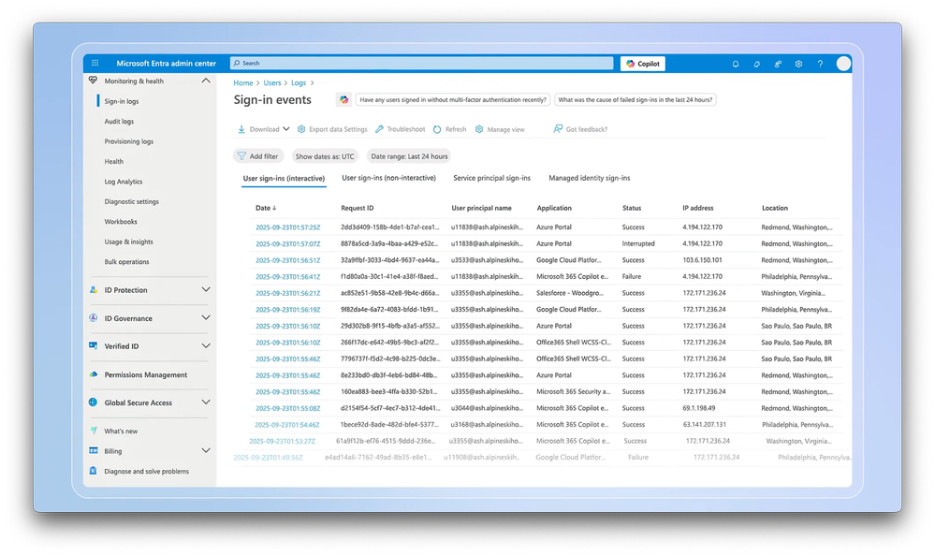Expand the ID Protection section
The height and width of the screenshot is (556, 935).
point(206,289)
